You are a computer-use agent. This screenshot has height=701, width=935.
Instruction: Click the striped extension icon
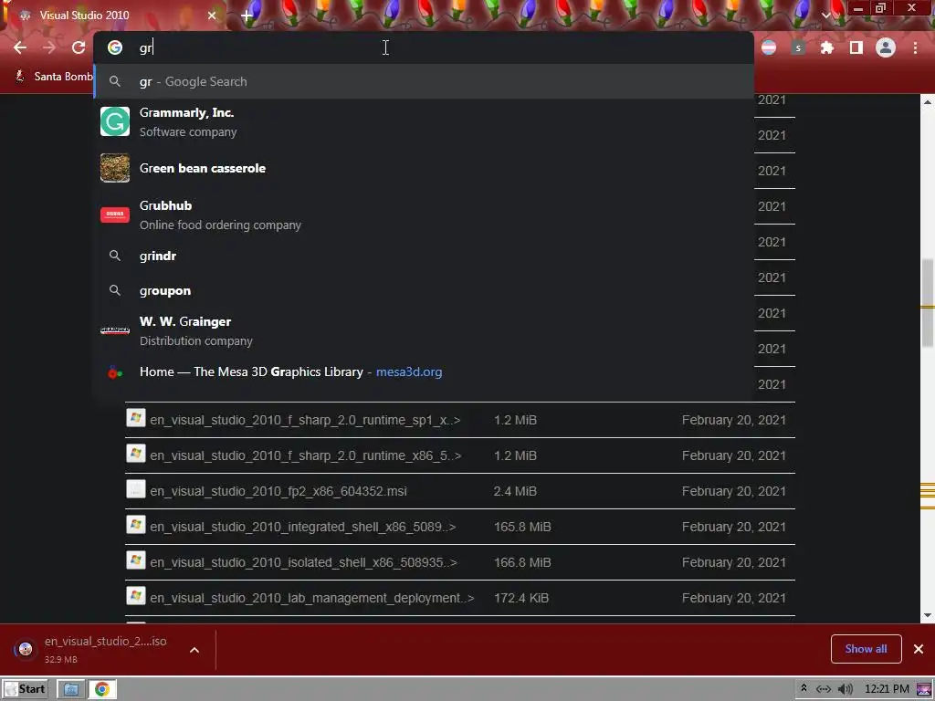pyautogui.click(x=769, y=47)
